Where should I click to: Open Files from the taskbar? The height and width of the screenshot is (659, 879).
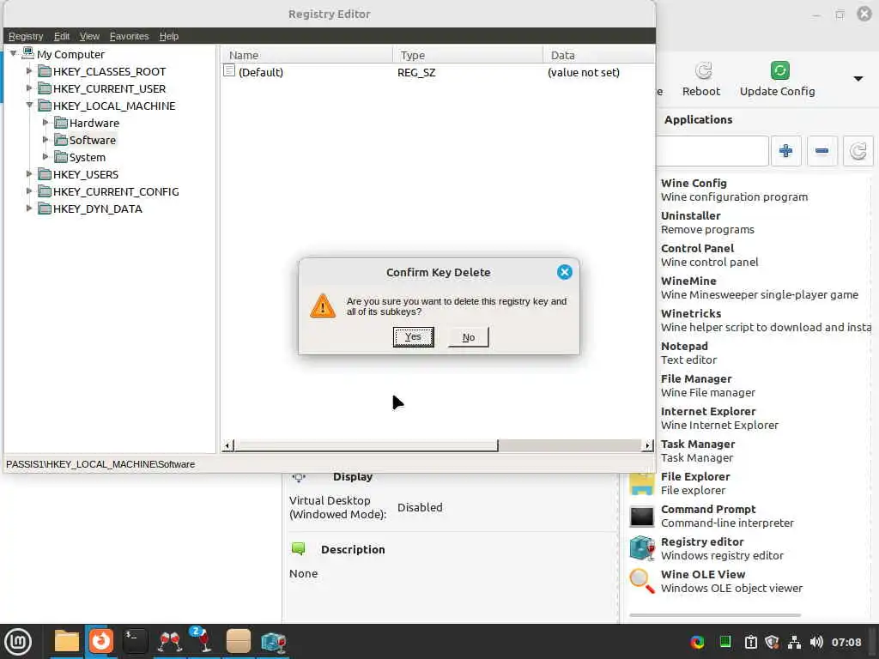[66, 642]
